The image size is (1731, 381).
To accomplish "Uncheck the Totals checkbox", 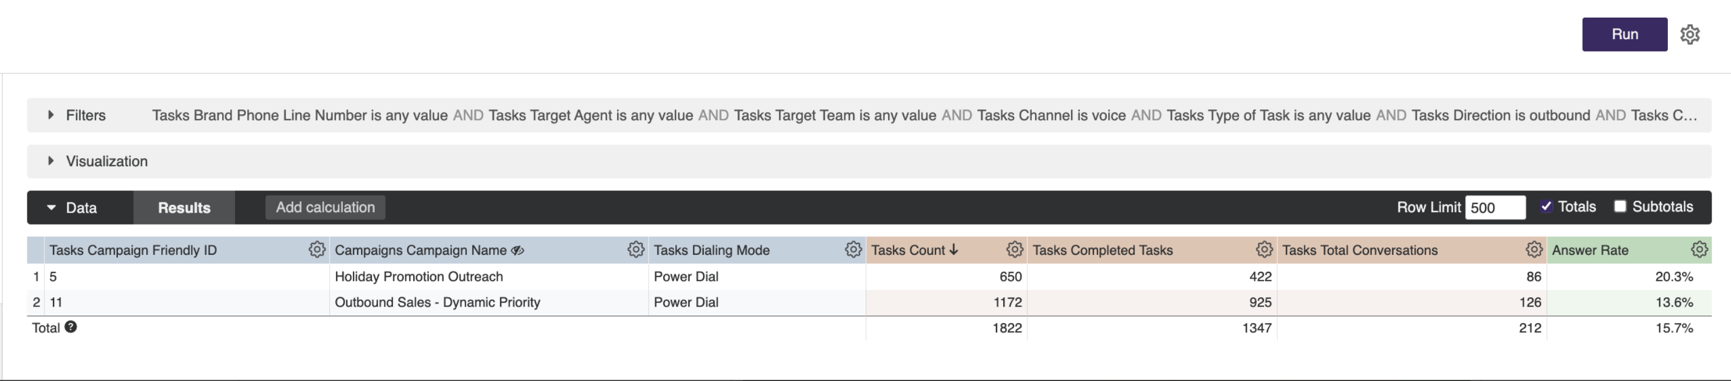I will 1546,206.
